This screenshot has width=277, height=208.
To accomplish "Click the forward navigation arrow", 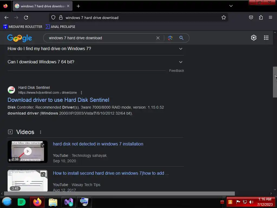I will point(16,18).
